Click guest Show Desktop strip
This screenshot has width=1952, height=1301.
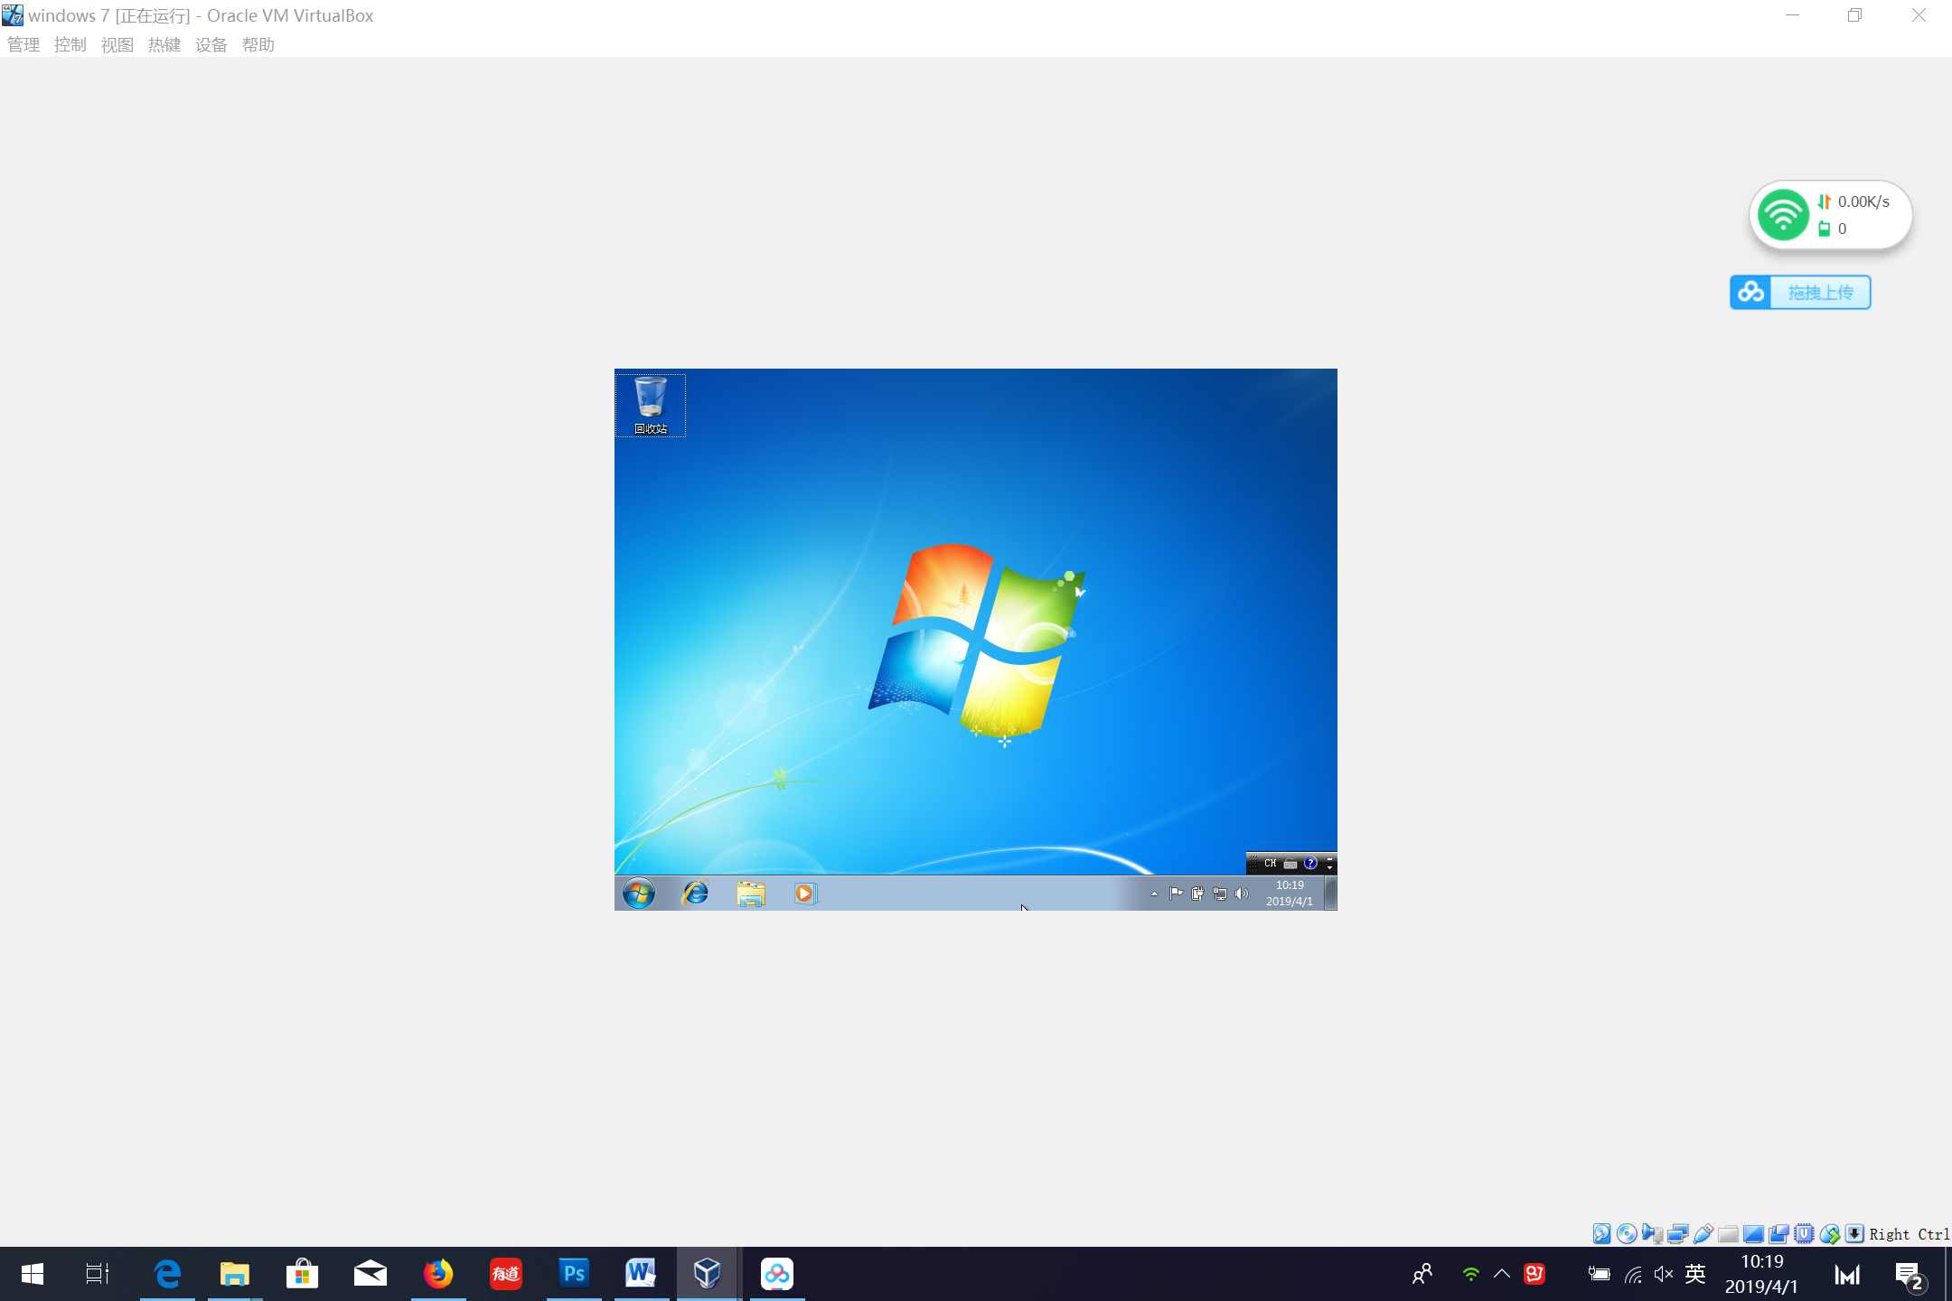coord(1331,894)
